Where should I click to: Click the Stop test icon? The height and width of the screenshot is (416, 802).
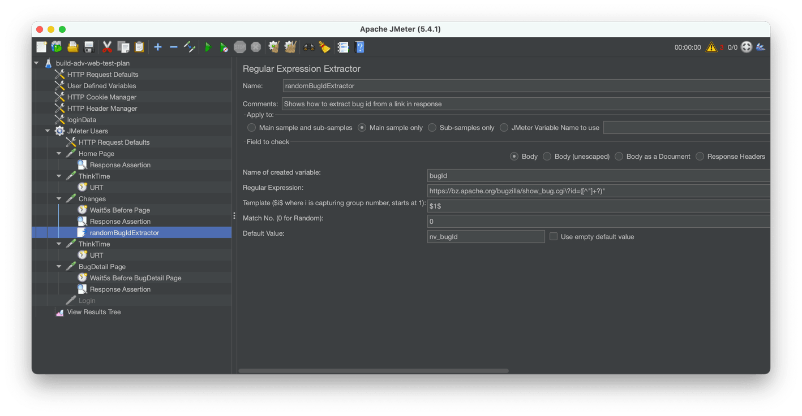coord(239,47)
